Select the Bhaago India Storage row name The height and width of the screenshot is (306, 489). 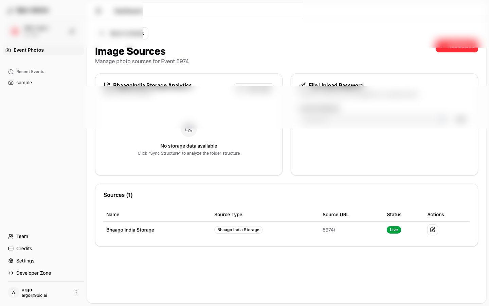point(130,230)
